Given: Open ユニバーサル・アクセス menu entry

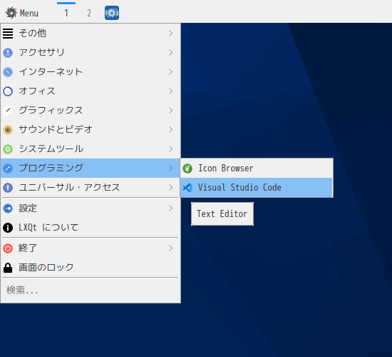Looking at the screenshot, I should pos(91,187).
